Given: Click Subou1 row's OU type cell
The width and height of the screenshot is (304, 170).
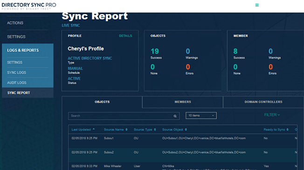Looking at the screenshot, I should 136,138.
